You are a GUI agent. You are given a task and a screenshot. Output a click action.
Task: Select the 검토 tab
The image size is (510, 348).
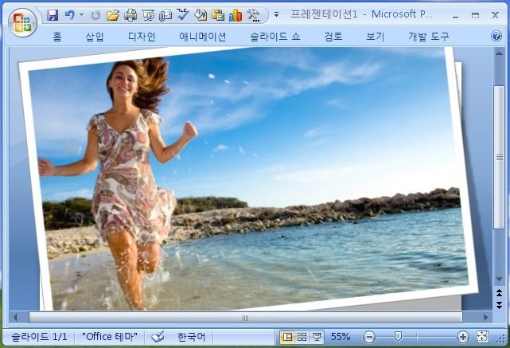(x=333, y=37)
